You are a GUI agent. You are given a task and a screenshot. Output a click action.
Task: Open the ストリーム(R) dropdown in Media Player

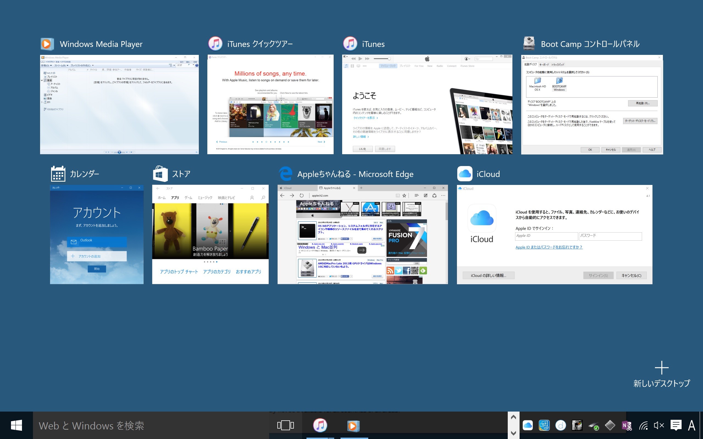[x=61, y=65]
